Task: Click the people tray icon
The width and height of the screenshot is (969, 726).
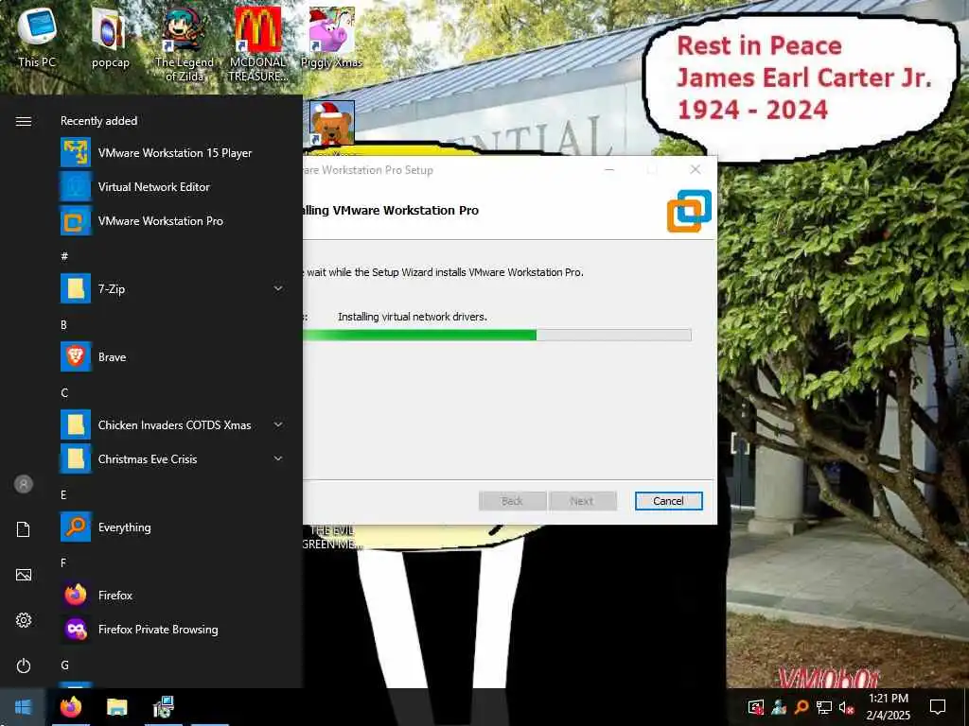Action: pos(779,707)
